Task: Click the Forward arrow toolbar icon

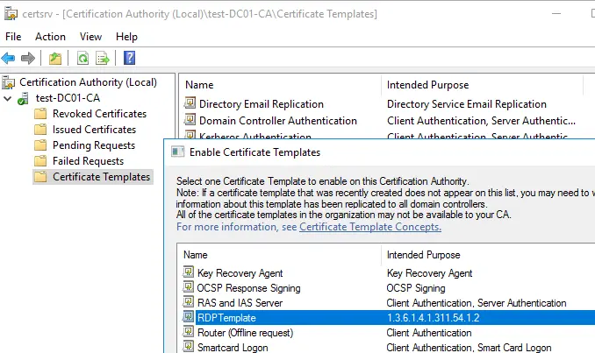Action: (28, 59)
